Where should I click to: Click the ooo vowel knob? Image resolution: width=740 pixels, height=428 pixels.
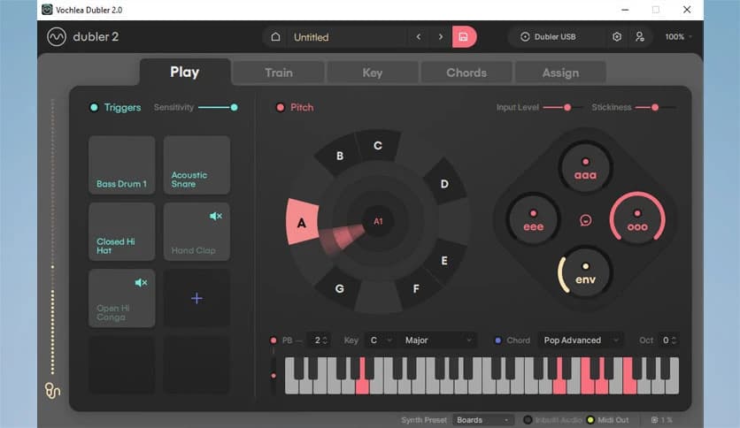pyautogui.click(x=637, y=220)
